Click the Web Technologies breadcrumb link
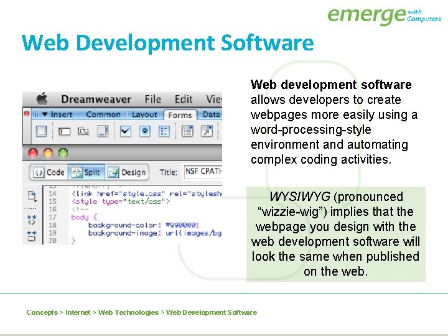Screen dimensions: 448x336 (128, 312)
